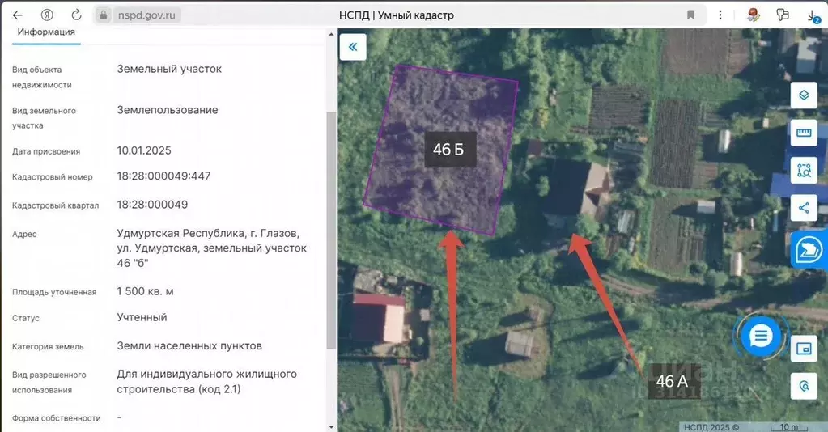Collapse the info panel with double chevron
The image size is (828, 432).
pos(353,47)
